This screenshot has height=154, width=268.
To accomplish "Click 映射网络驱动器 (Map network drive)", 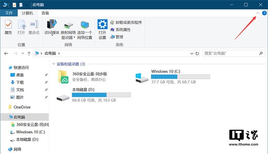I will (68, 31).
